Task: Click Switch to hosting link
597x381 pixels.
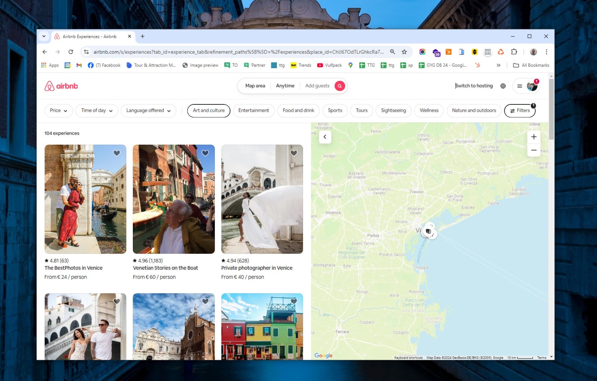Action: point(474,86)
